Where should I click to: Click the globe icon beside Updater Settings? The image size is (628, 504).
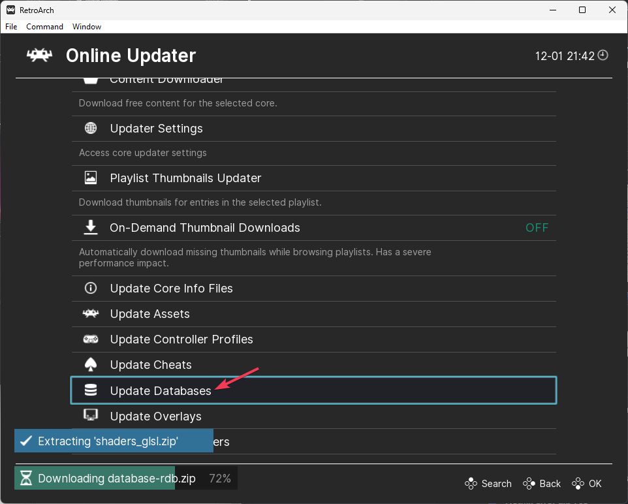point(91,128)
